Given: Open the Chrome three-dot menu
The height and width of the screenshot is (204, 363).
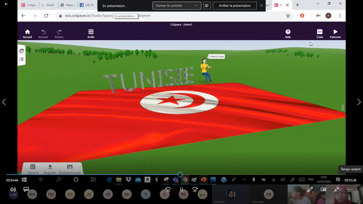Looking at the screenshot, I should point(340,16).
